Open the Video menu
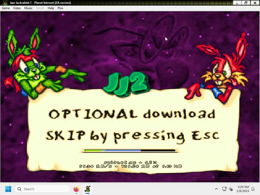The image size is (260, 195). click(x=17, y=8)
